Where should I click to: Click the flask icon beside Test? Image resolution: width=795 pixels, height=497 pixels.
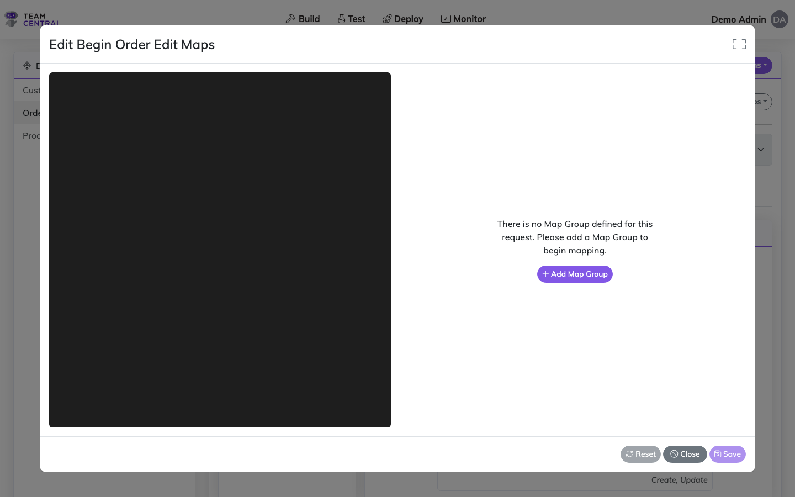(x=341, y=19)
